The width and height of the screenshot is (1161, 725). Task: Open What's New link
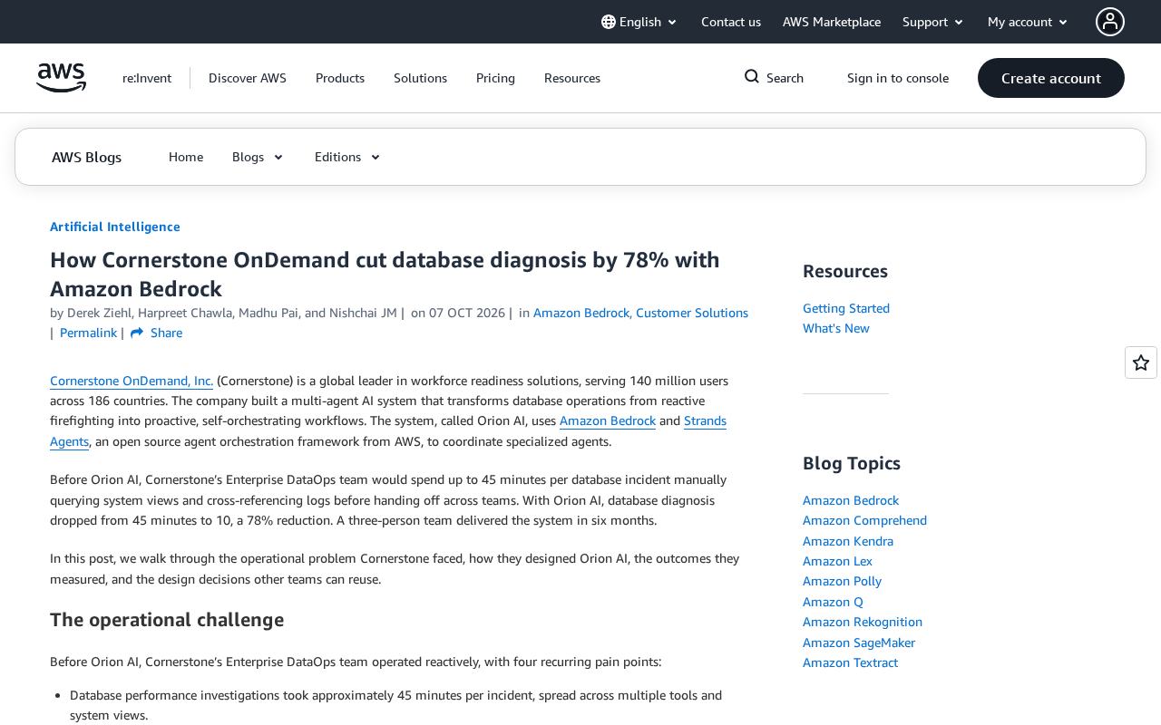(836, 328)
